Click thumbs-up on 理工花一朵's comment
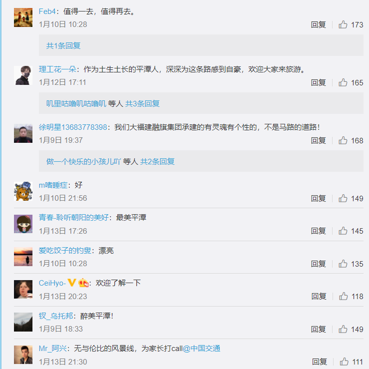The height and width of the screenshot is (369, 369). 343,82
